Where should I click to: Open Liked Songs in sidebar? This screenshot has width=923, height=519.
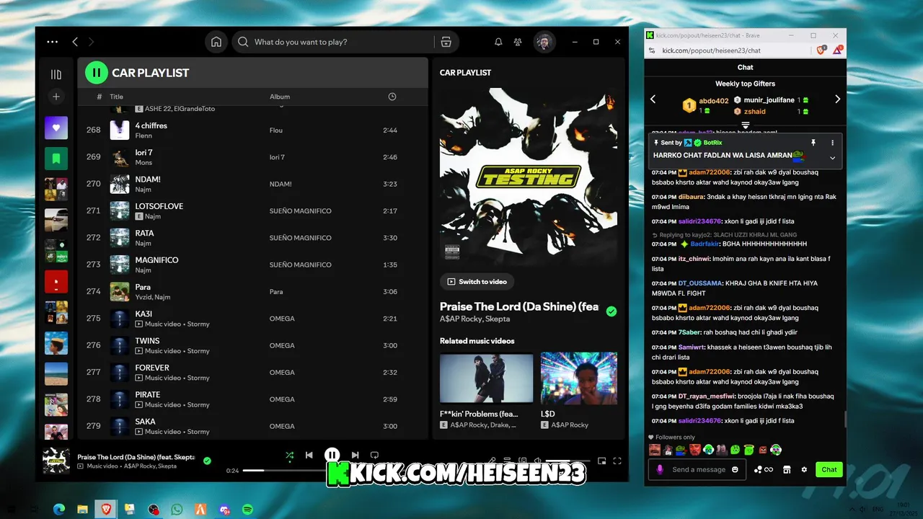coord(56,128)
